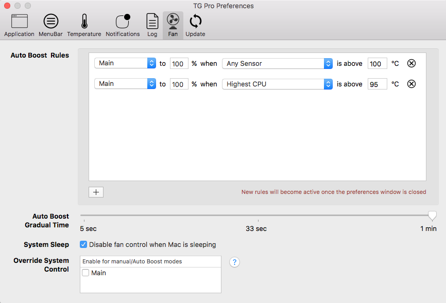Viewport: 446px width, 303px height.
Task: Open the Update preferences pane
Action: [195, 26]
